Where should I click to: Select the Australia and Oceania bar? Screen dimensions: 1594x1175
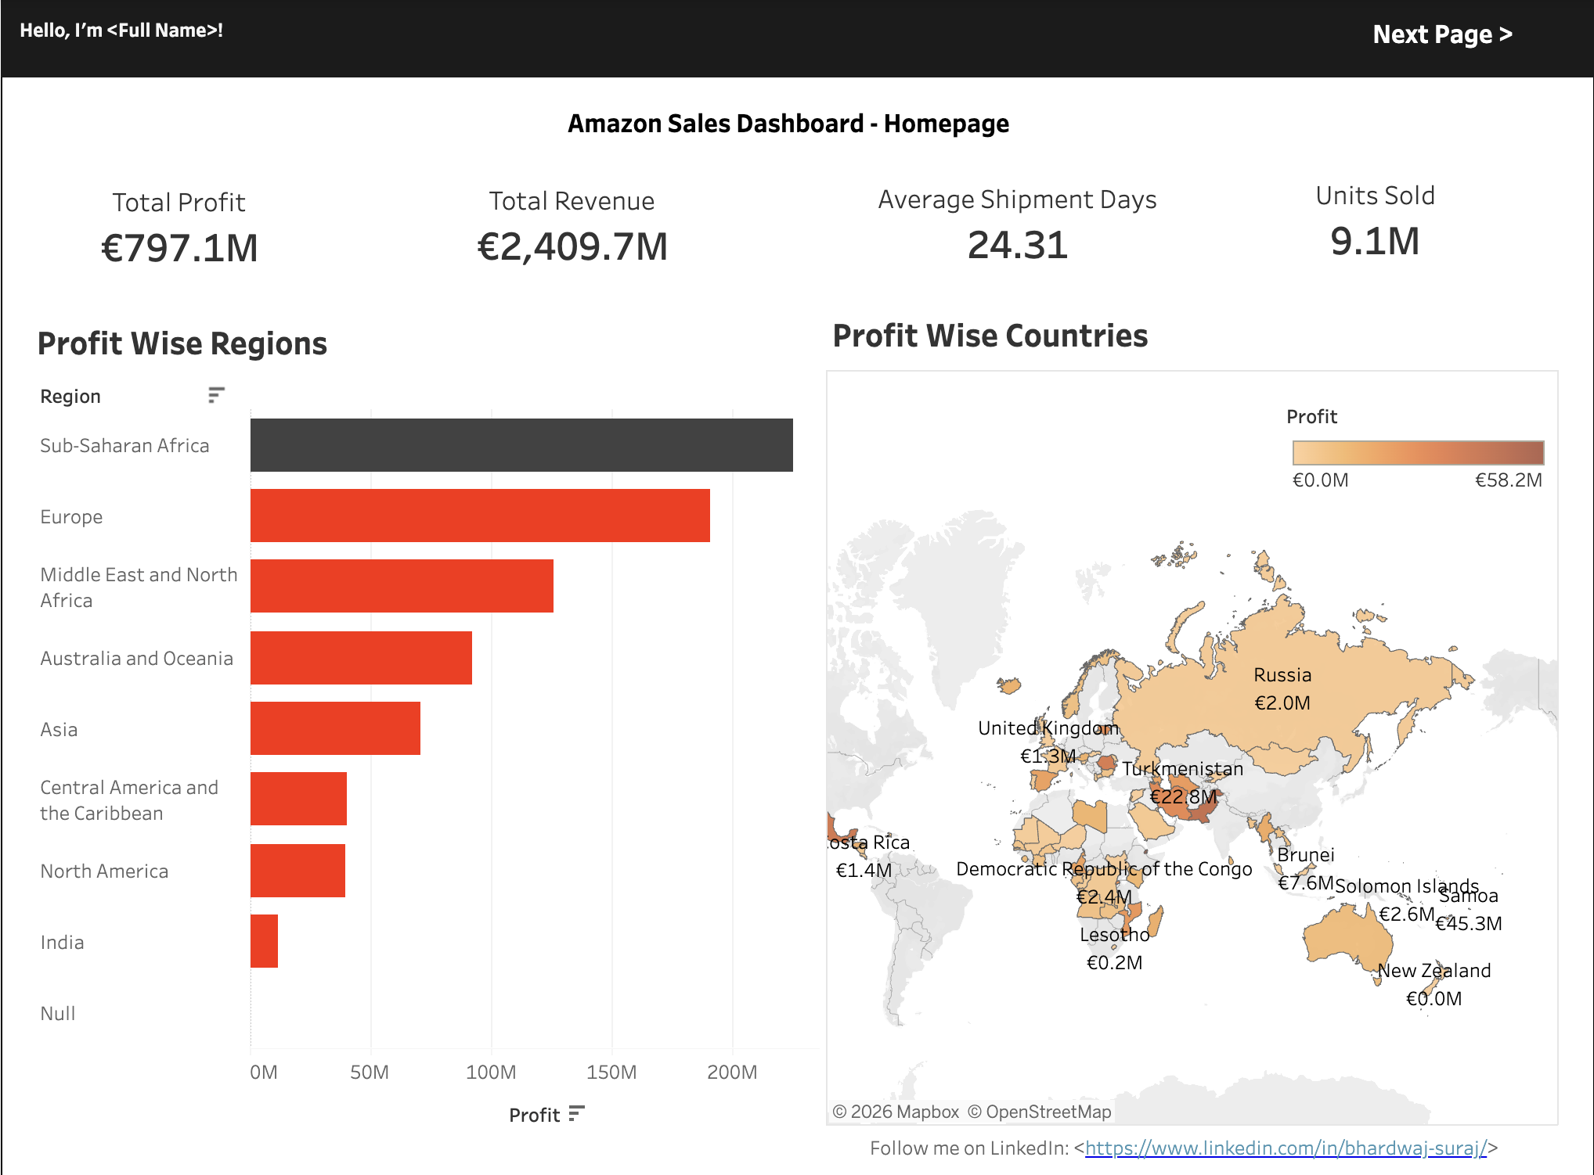click(x=361, y=658)
